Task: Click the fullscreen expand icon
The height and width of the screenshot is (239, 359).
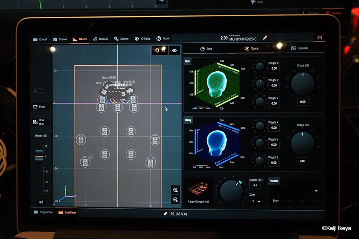Action: pyautogui.click(x=320, y=37)
